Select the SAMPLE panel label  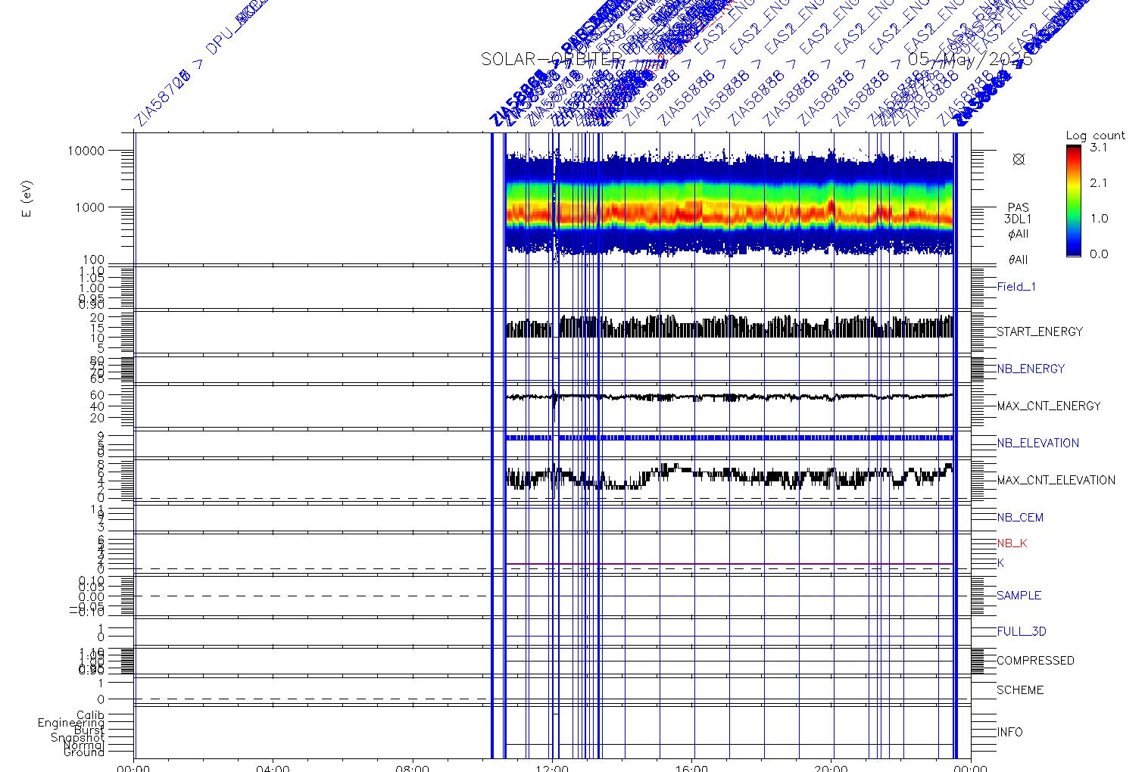pyautogui.click(x=1019, y=596)
